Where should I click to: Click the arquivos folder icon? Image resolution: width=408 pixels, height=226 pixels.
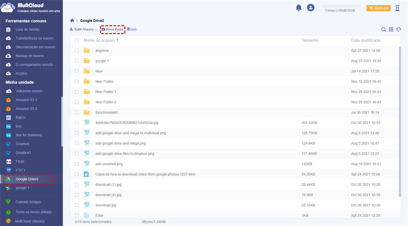pos(87,50)
